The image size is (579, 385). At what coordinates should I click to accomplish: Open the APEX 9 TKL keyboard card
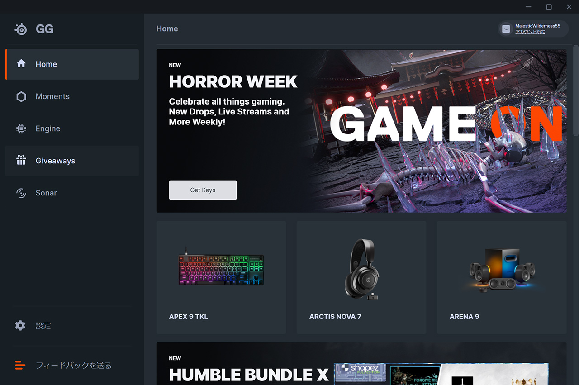(221, 277)
